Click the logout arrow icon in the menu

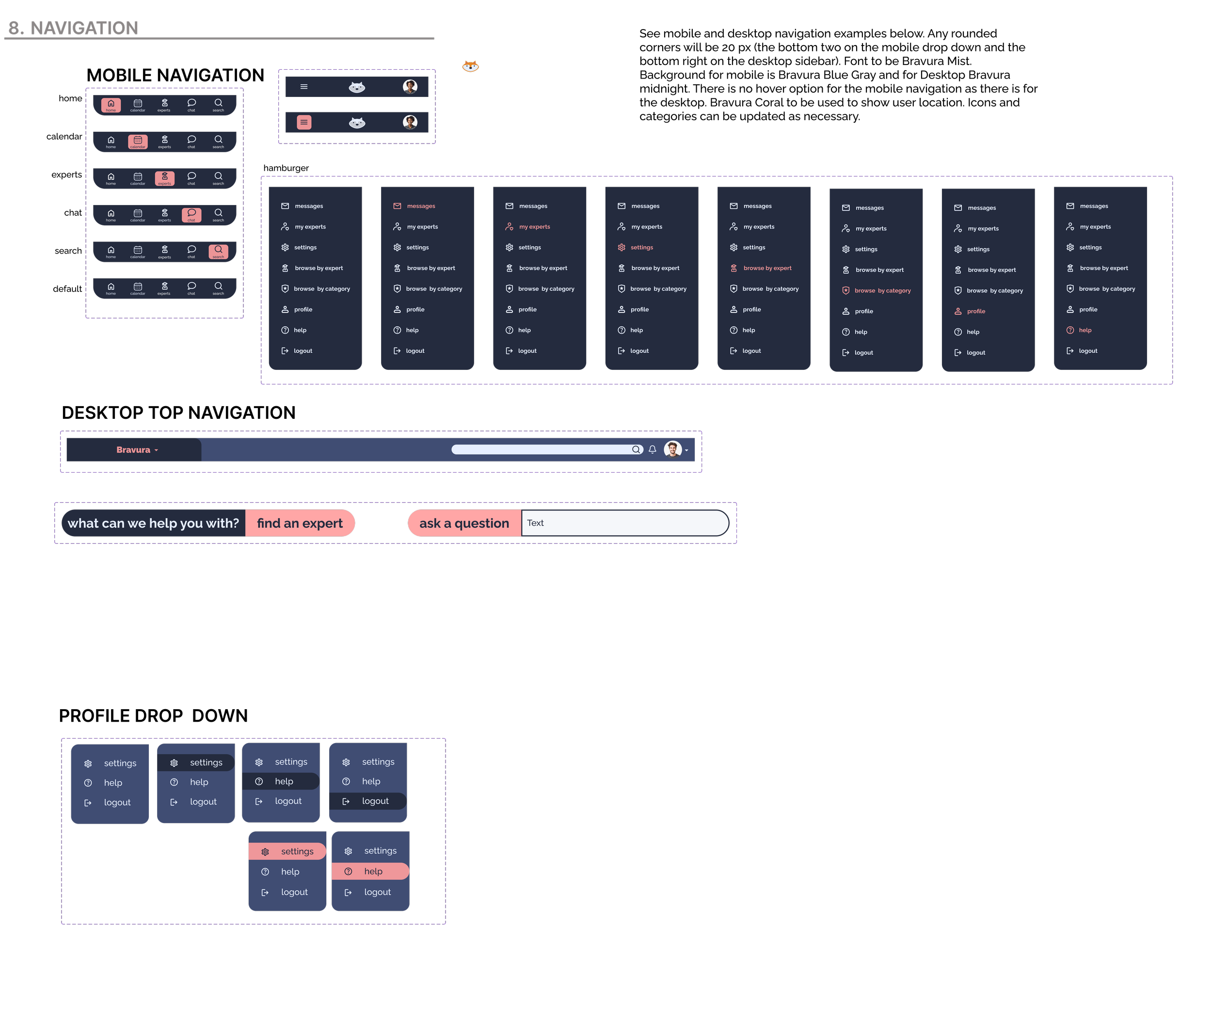coord(88,802)
